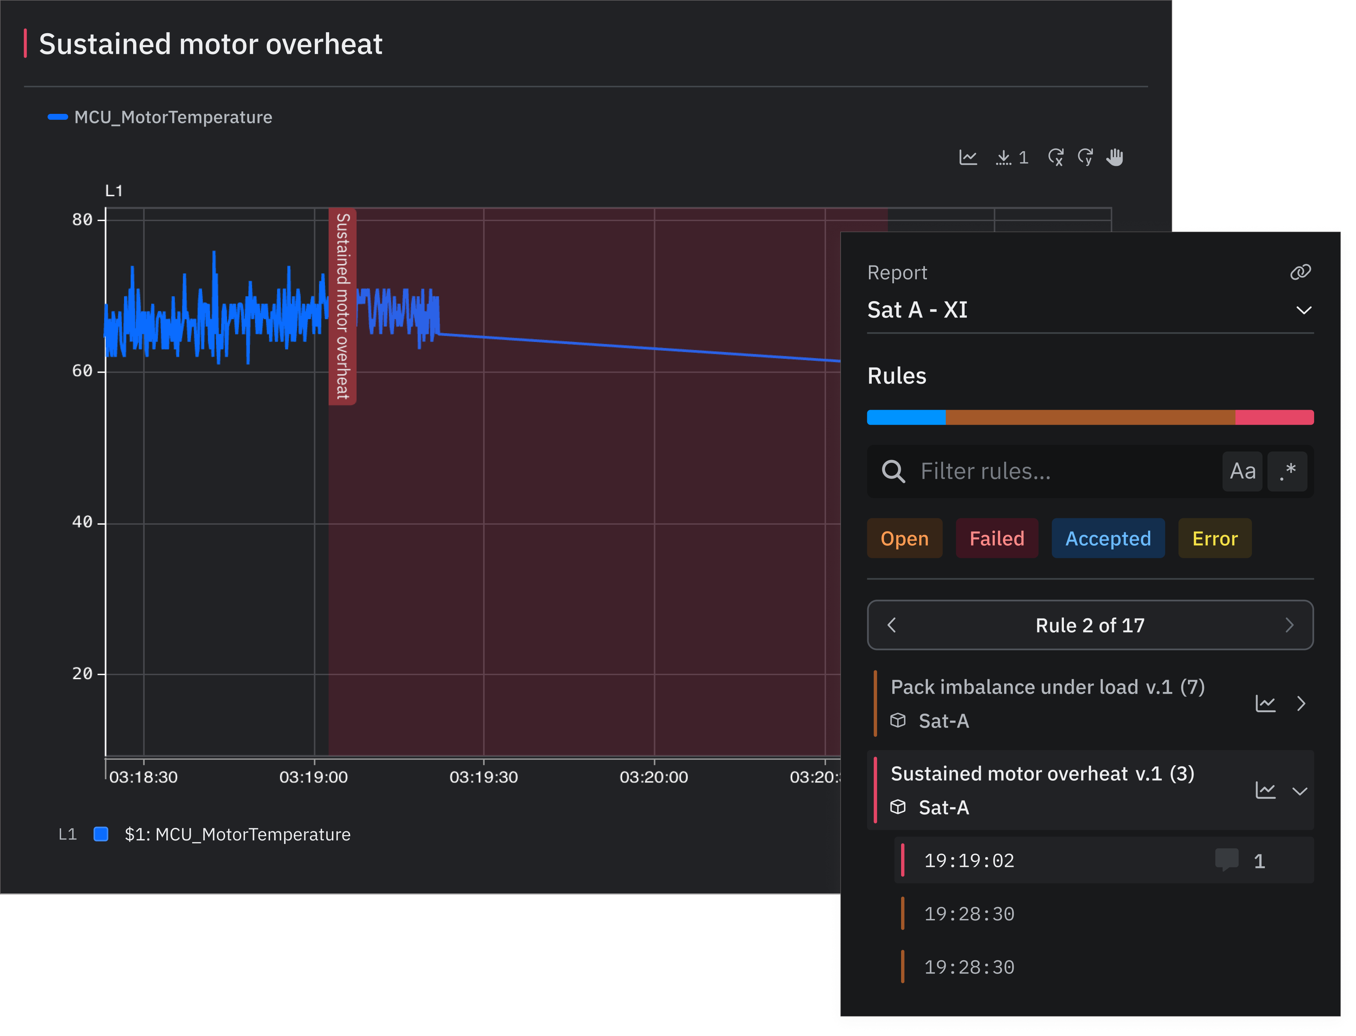Image resolution: width=1356 pixels, height=1036 pixels.
Task: Click the MCU_MotorTemperature legend entry at top
Action: pyautogui.click(x=160, y=117)
